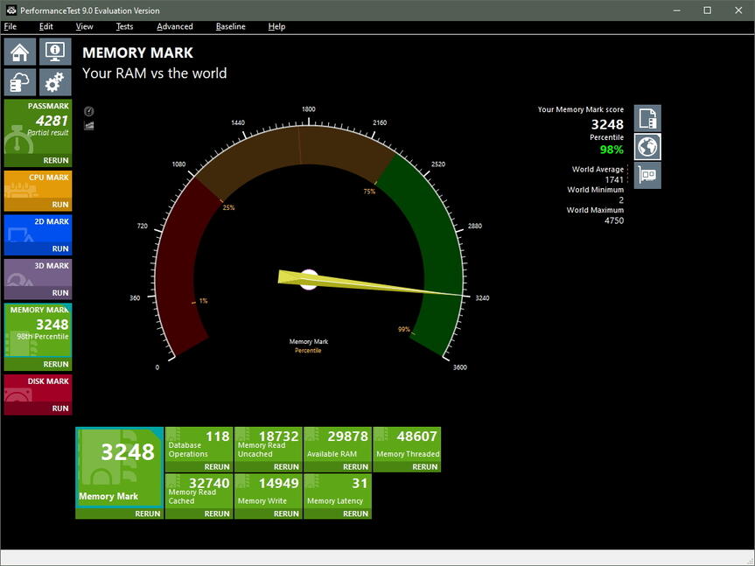Click the 98% percentile value
755x566 pixels.
pos(612,150)
